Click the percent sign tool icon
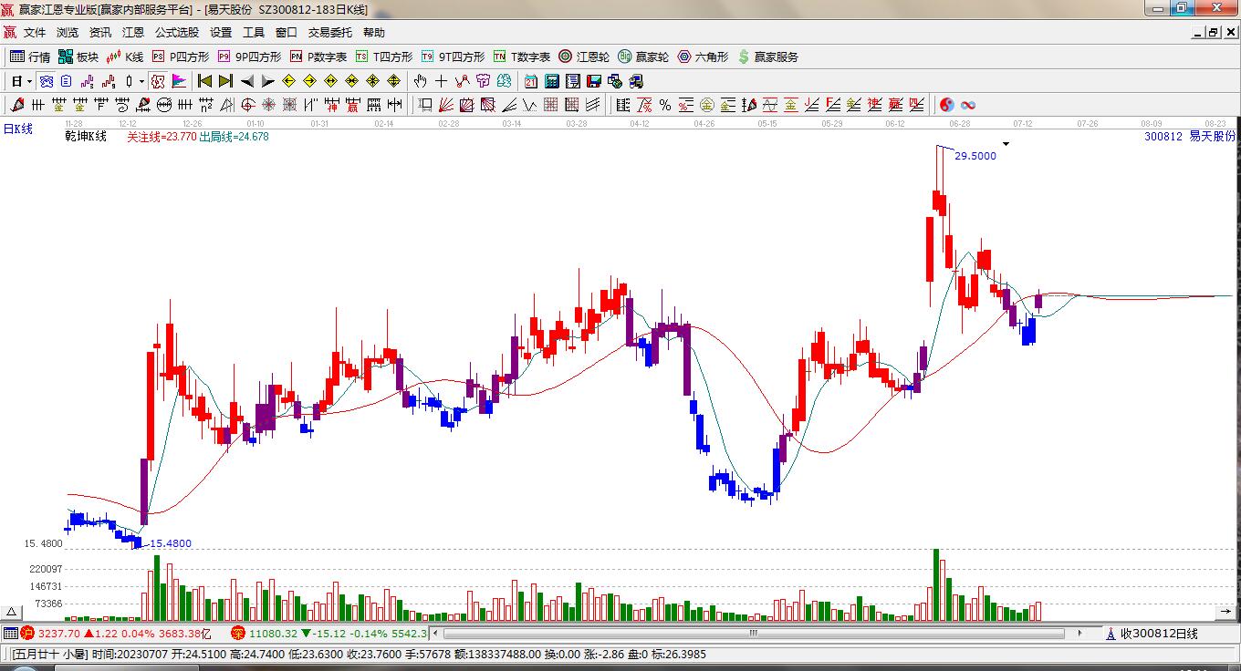This screenshot has width=1241, height=671. coord(665,105)
